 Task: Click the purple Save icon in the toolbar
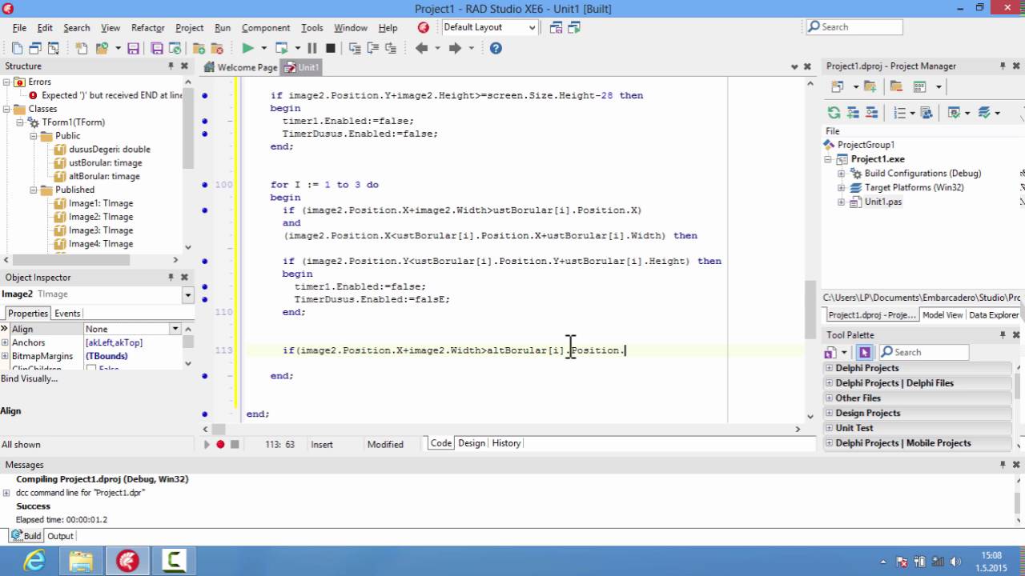[134, 48]
